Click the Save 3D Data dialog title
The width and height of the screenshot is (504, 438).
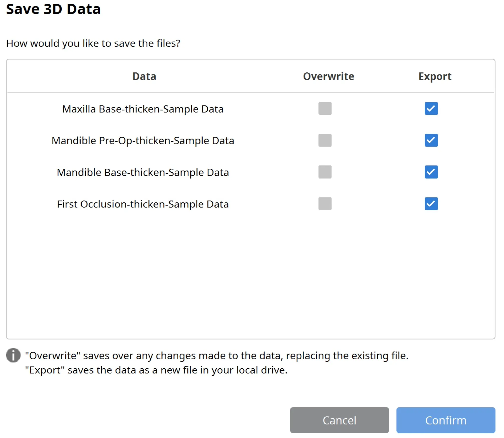pos(53,9)
